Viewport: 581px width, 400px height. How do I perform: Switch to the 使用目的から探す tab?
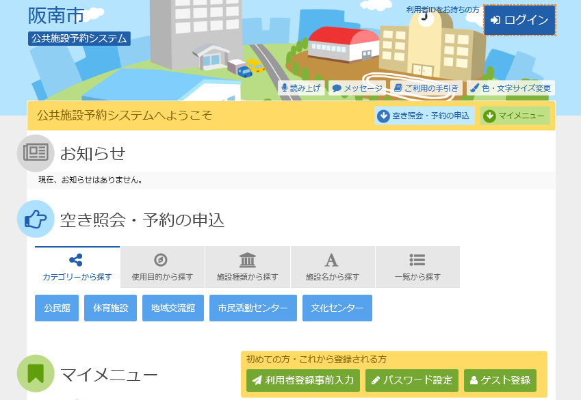(162, 267)
